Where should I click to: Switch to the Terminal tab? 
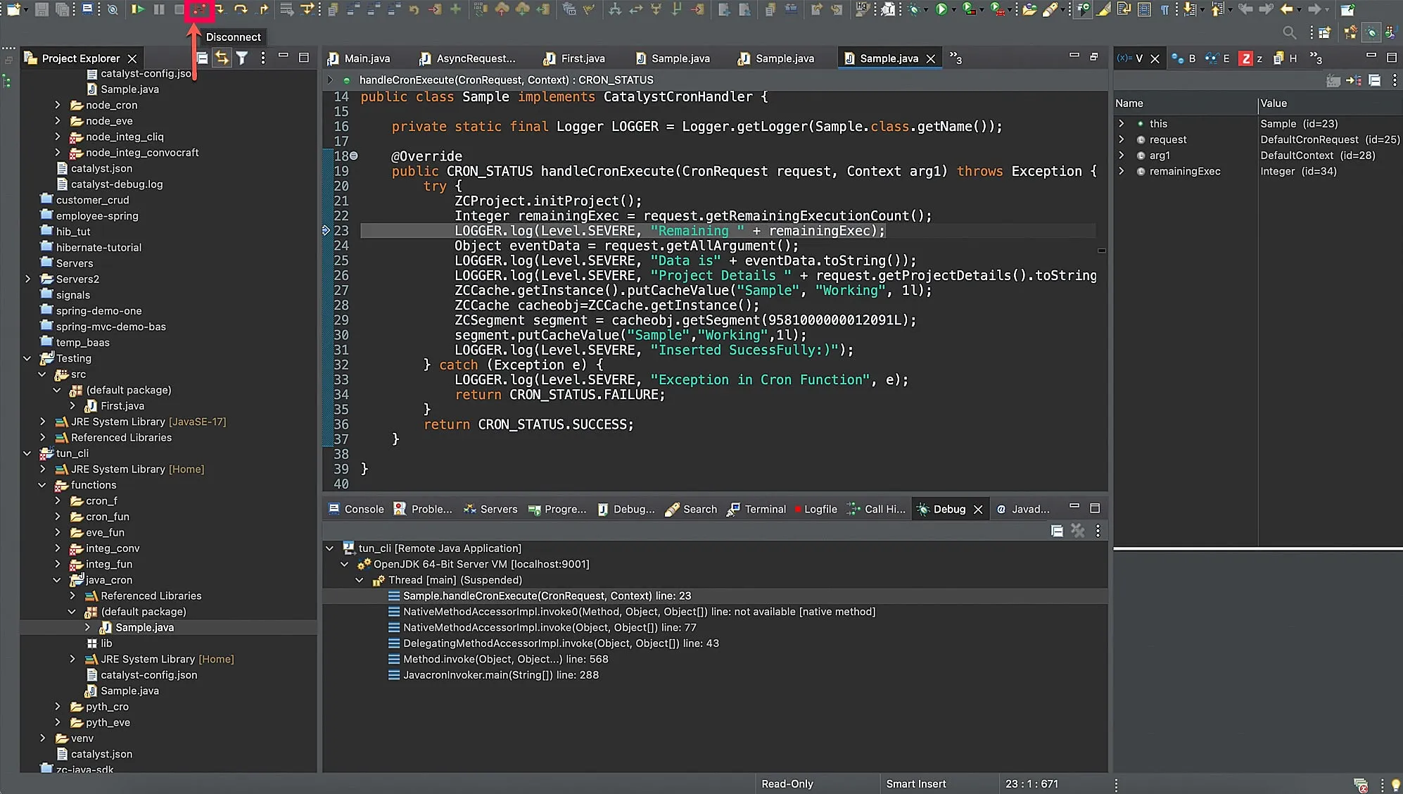[x=756, y=509]
